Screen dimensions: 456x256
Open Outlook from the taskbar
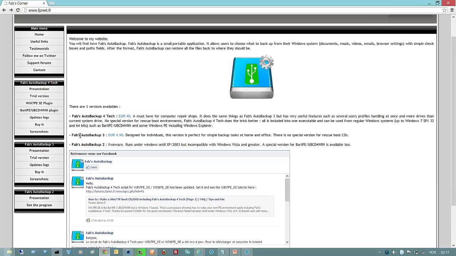pyautogui.click(x=116, y=252)
